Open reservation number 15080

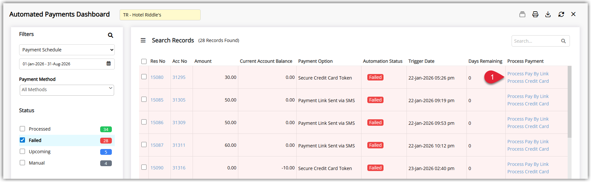click(157, 77)
